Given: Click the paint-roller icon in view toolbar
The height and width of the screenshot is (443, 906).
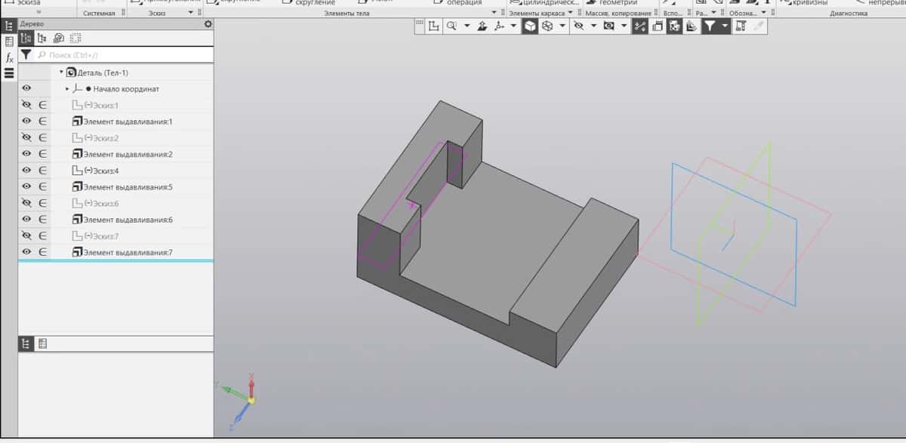Looking at the screenshot, I should (x=741, y=26).
